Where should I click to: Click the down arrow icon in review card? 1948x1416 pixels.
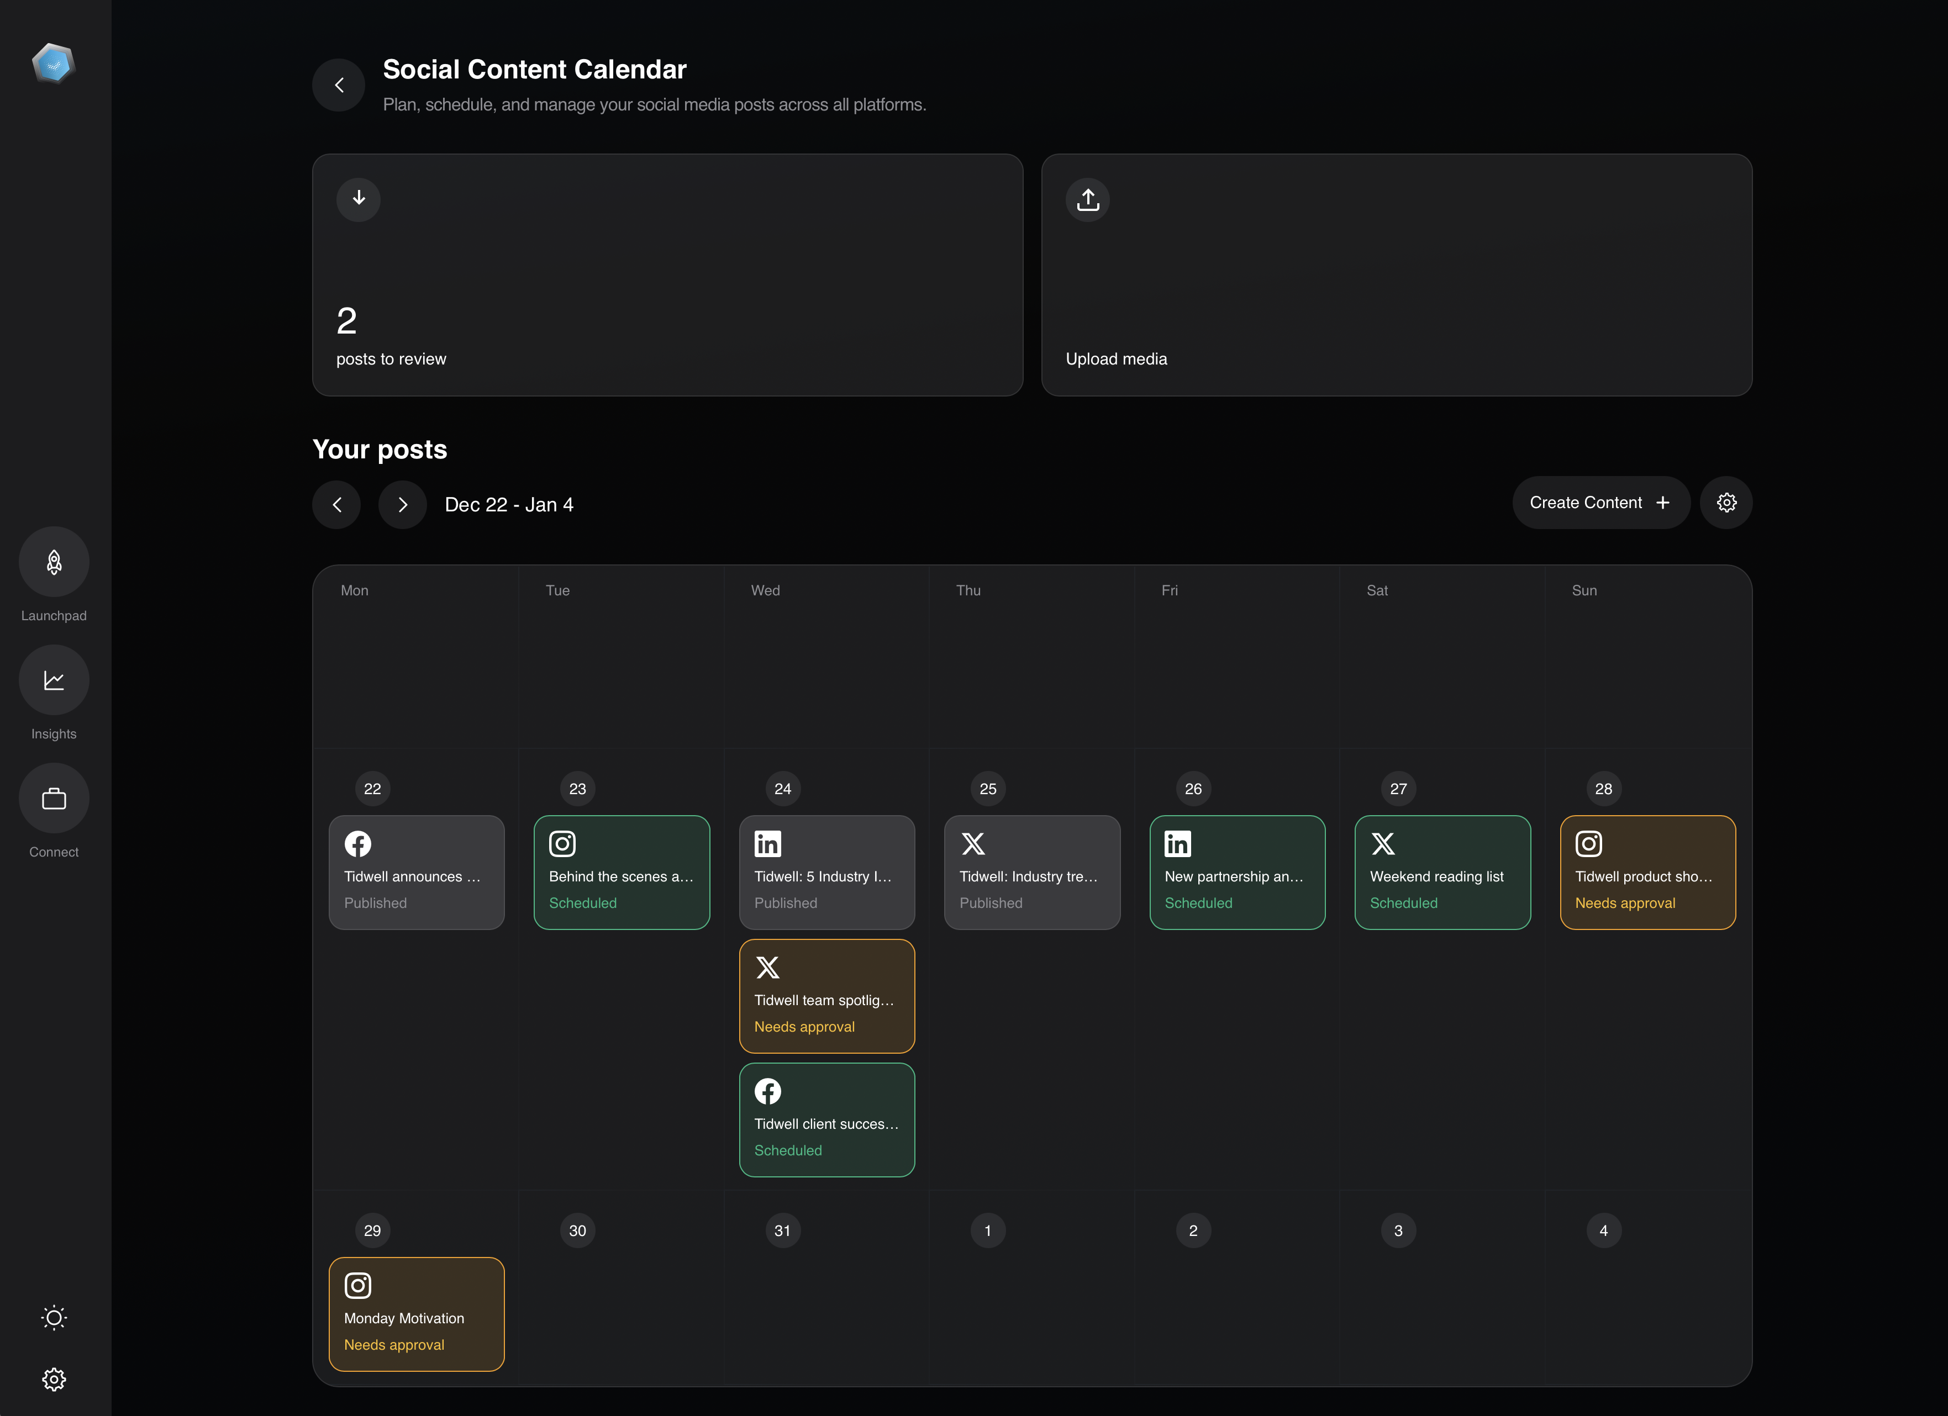[358, 199]
